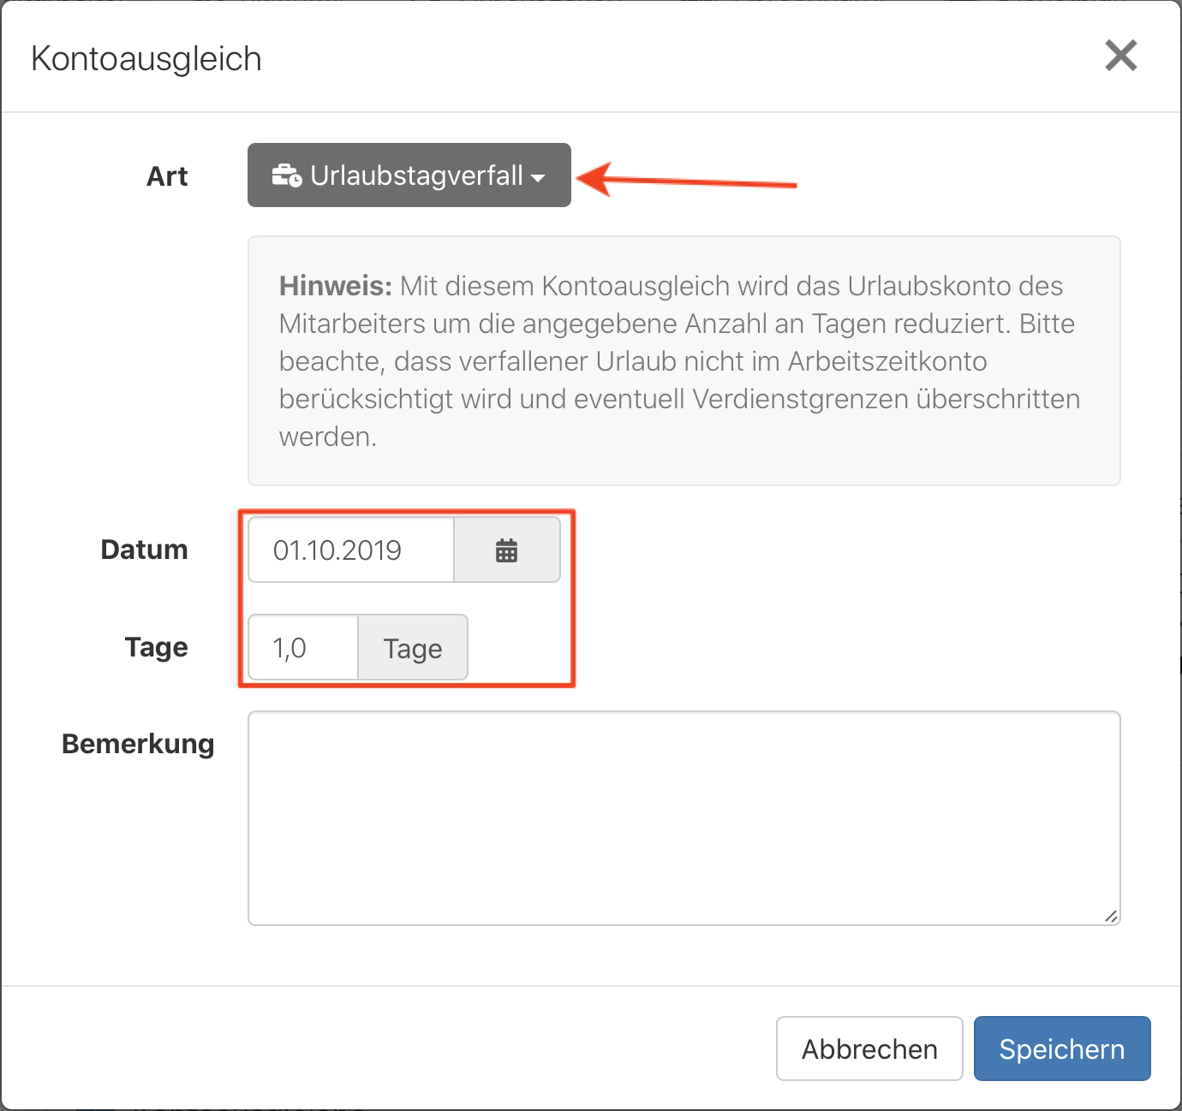
Task: Cancel with the Abbrechen button
Action: (x=869, y=1049)
